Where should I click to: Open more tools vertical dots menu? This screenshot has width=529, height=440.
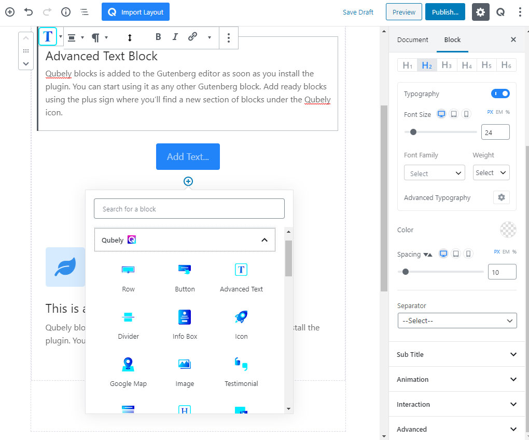tap(520, 12)
